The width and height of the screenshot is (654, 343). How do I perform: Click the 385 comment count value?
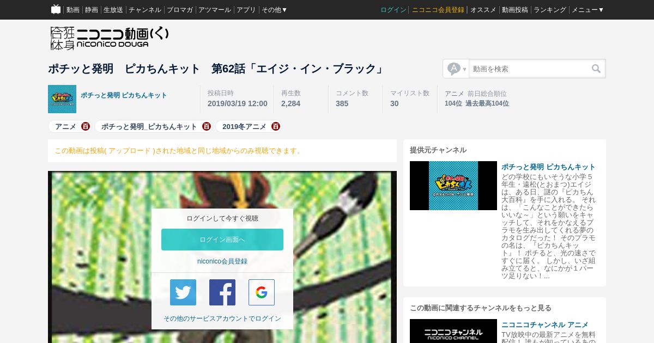[x=342, y=103]
